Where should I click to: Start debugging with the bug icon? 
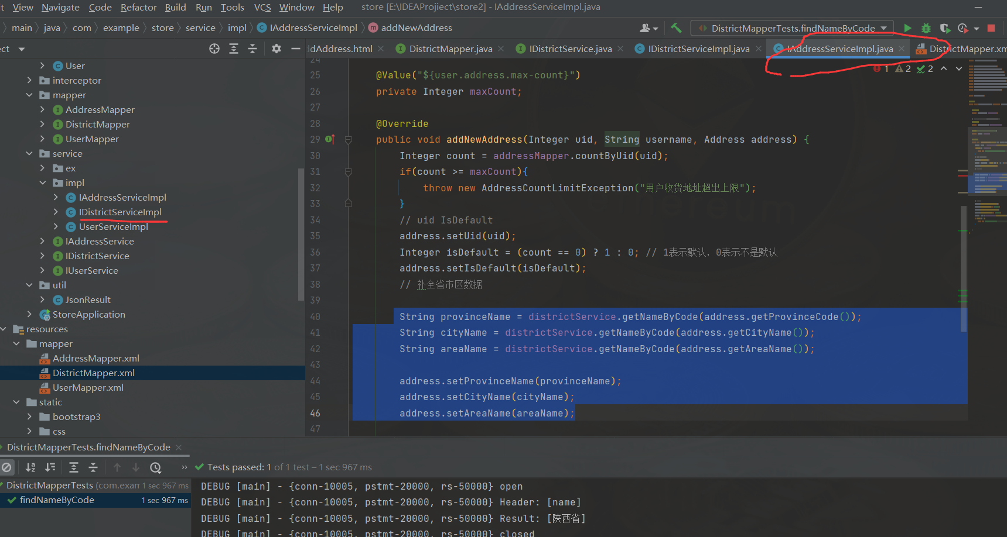click(926, 28)
